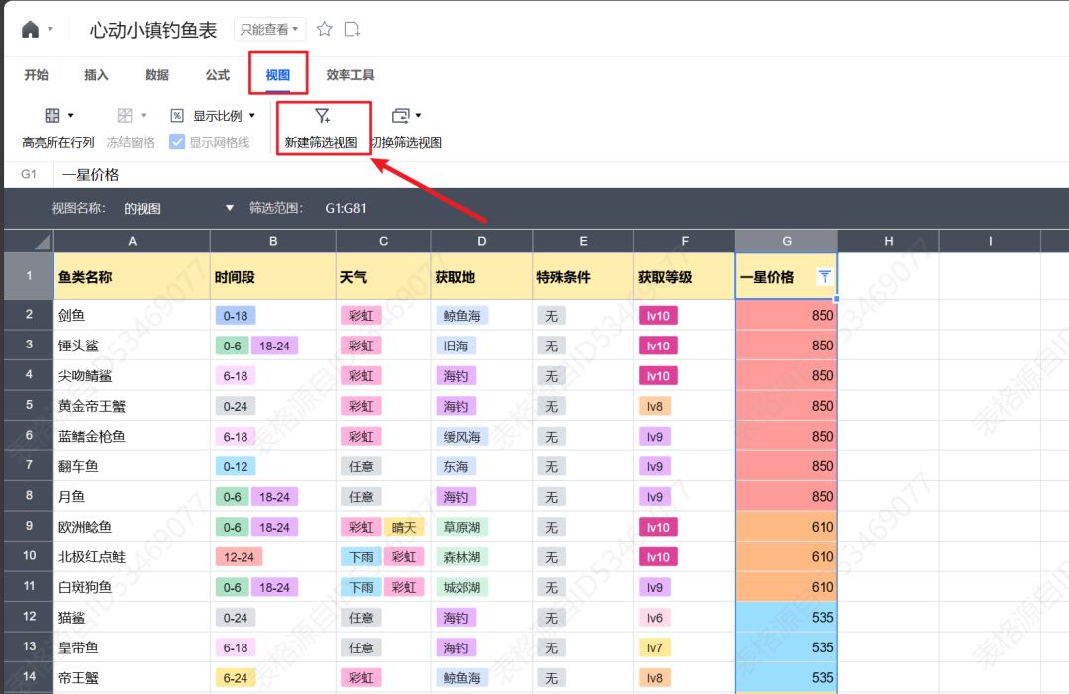This screenshot has width=1069, height=694.
Task: Toggle the 显示网格线 checkbox
Action: (x=177, y=142)
